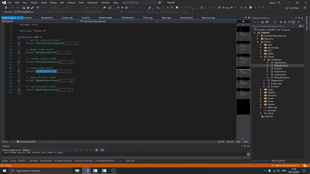Click Add to Source Control in status bar
The height and width of the screenshot is (174, 310).
click(x=285, y=165)
